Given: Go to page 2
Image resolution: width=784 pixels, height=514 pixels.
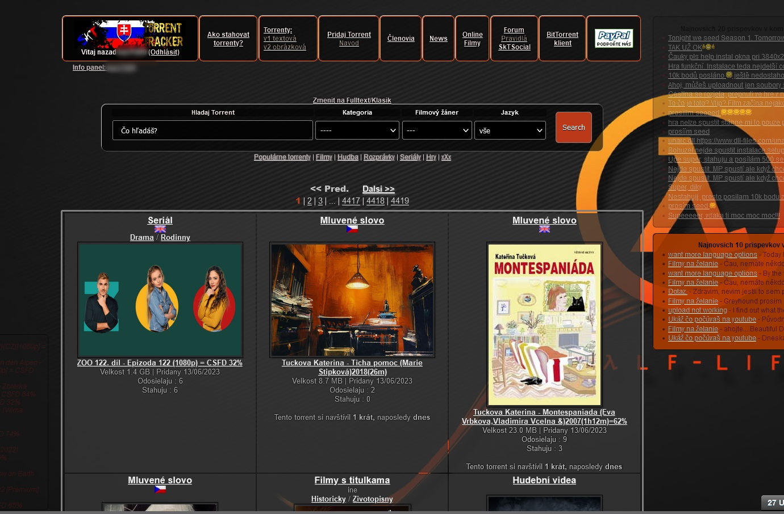Looking at the screenshot, I should click(310, 201).
